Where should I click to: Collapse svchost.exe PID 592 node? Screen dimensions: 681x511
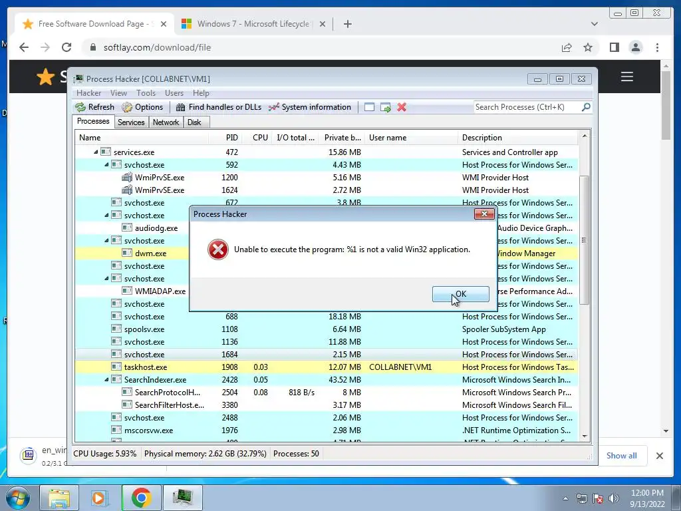[106, 165]
